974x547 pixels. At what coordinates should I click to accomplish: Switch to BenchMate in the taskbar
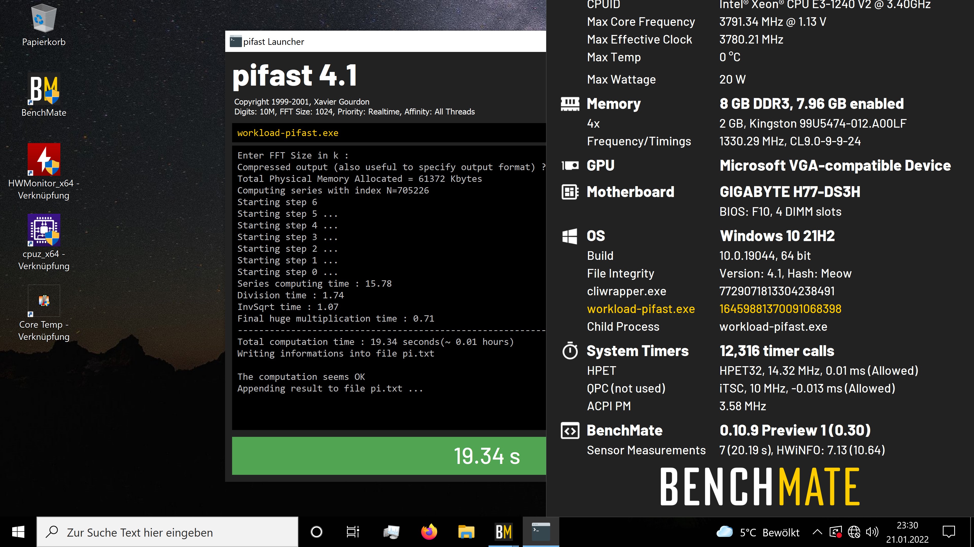[504, 532]
